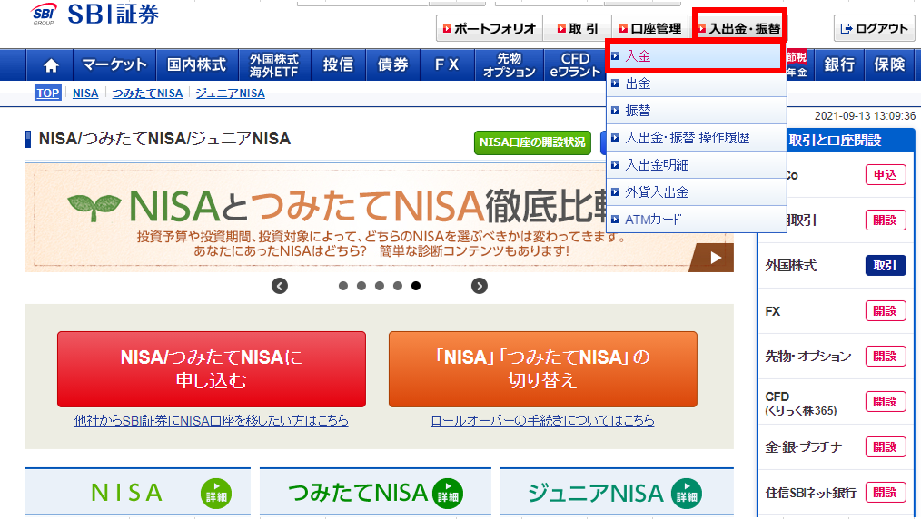921x519 pixels.
Task: Select the fourth banner dot
Action: [x=398, y=286]
